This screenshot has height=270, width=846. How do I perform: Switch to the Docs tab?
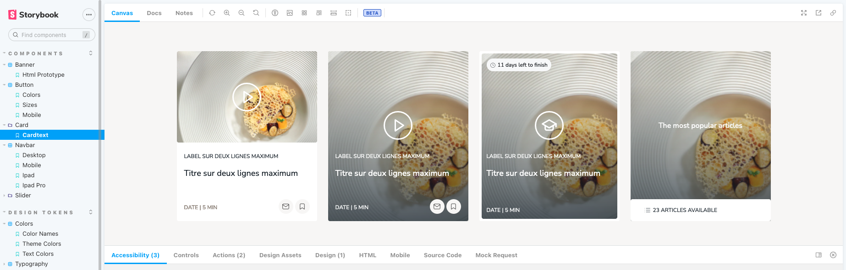(154, 13)
